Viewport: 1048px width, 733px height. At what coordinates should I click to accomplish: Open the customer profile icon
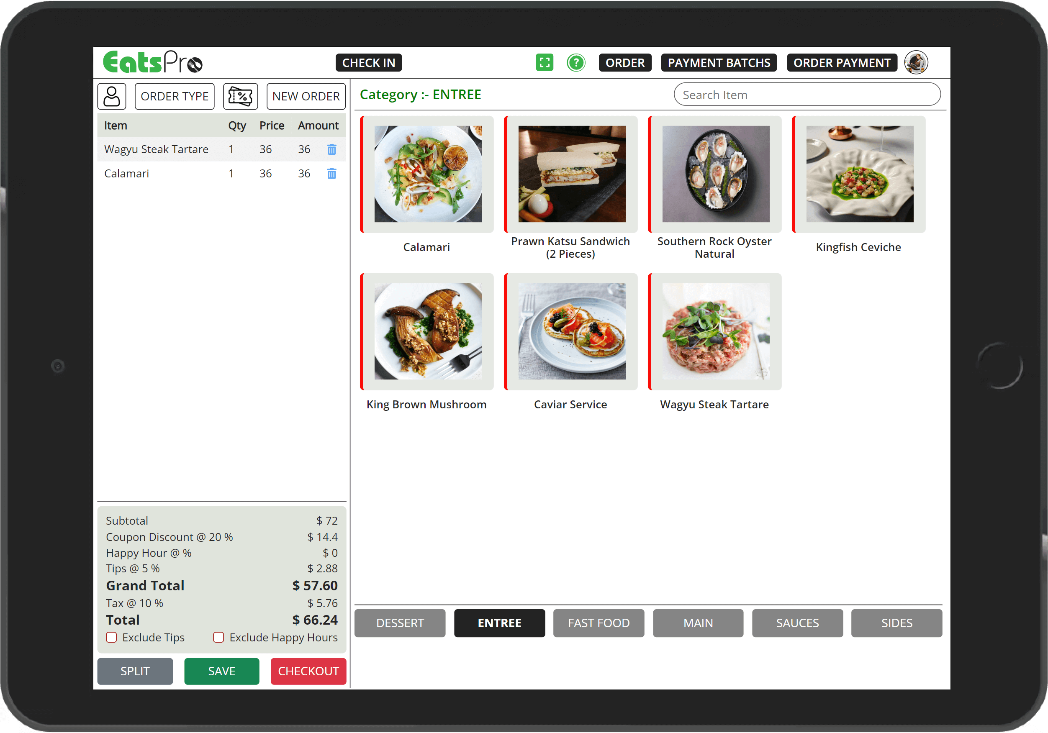[x=111, y=96]
